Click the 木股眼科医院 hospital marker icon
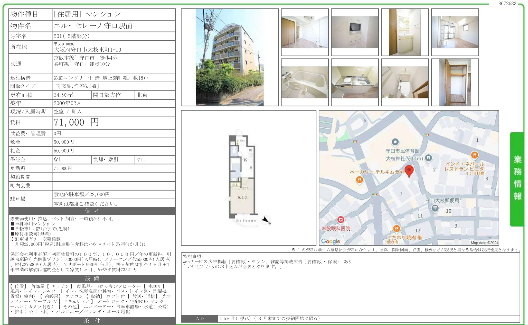Viewport: 528px width, 325px height. click(x=341, y=220)
